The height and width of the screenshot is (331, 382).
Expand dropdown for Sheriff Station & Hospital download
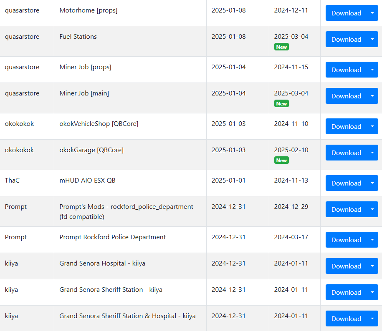pyautogui.click(x=372, y=318)
